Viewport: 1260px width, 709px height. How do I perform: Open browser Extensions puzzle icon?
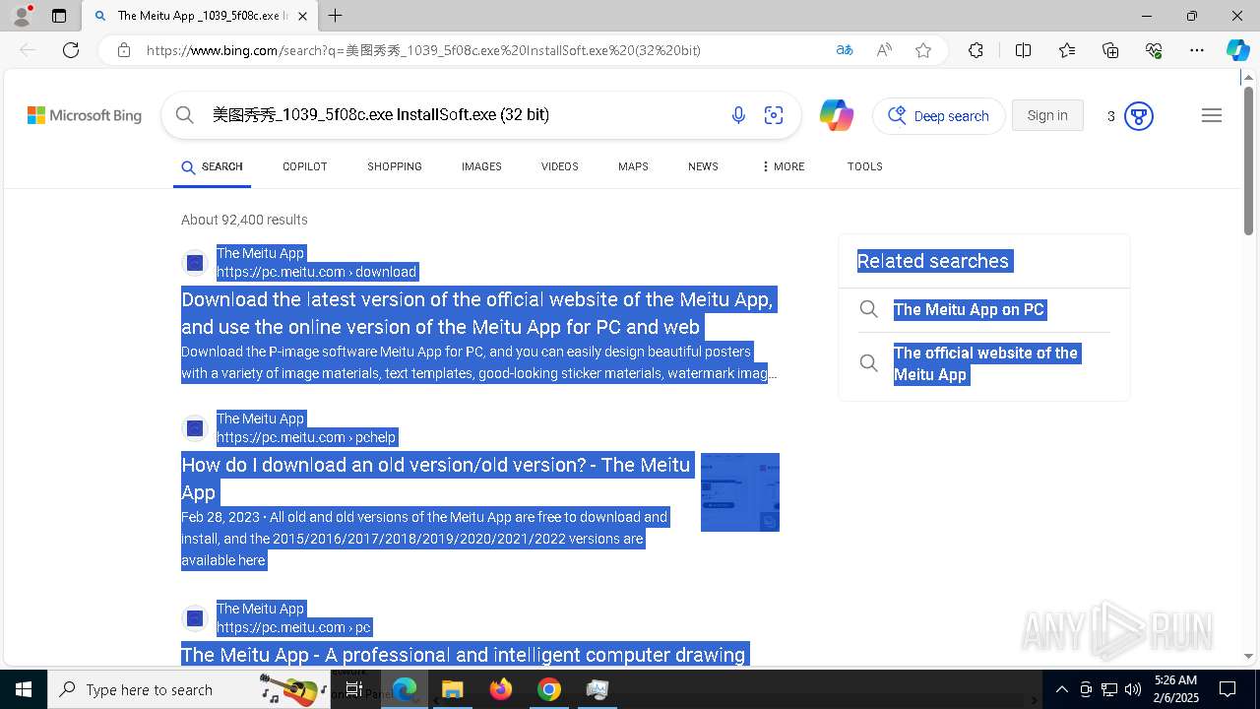976,50
